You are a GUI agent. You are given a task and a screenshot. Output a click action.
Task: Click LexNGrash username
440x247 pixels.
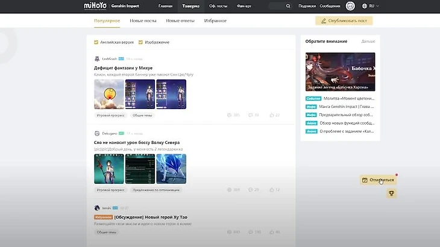[110, 59]
